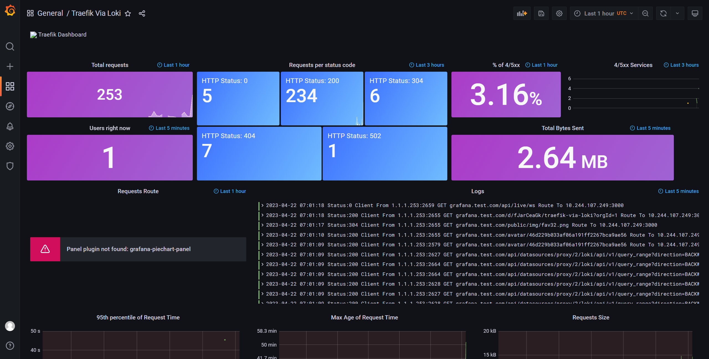Open the Server Admin shield icon
Screen dimensions: 709x359
pyautogui.click(x=10, y=166)
